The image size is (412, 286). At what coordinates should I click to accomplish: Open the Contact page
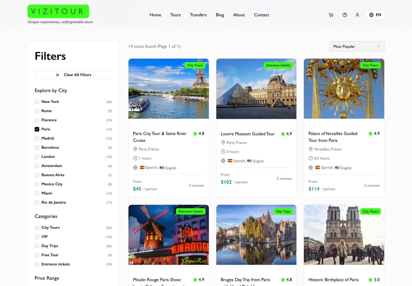(x=262, y=15)
